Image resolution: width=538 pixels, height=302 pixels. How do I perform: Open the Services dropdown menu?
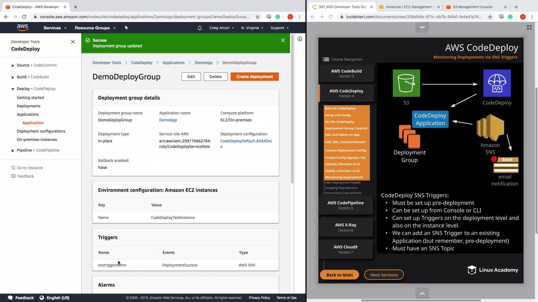(x=55, y=28)
